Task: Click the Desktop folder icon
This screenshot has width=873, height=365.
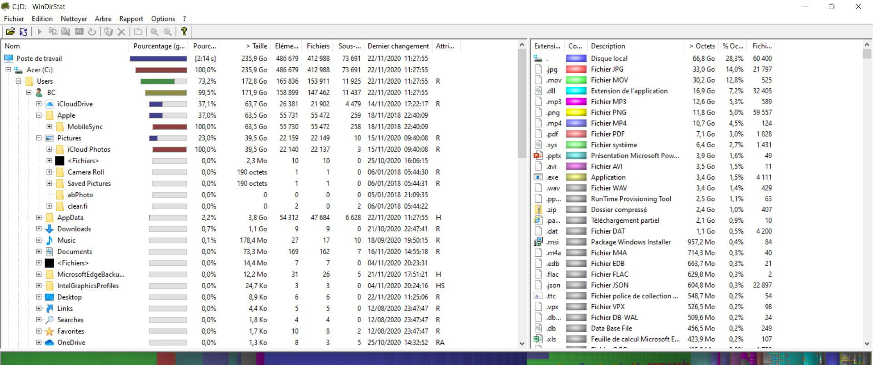Action: pos(50,297)
